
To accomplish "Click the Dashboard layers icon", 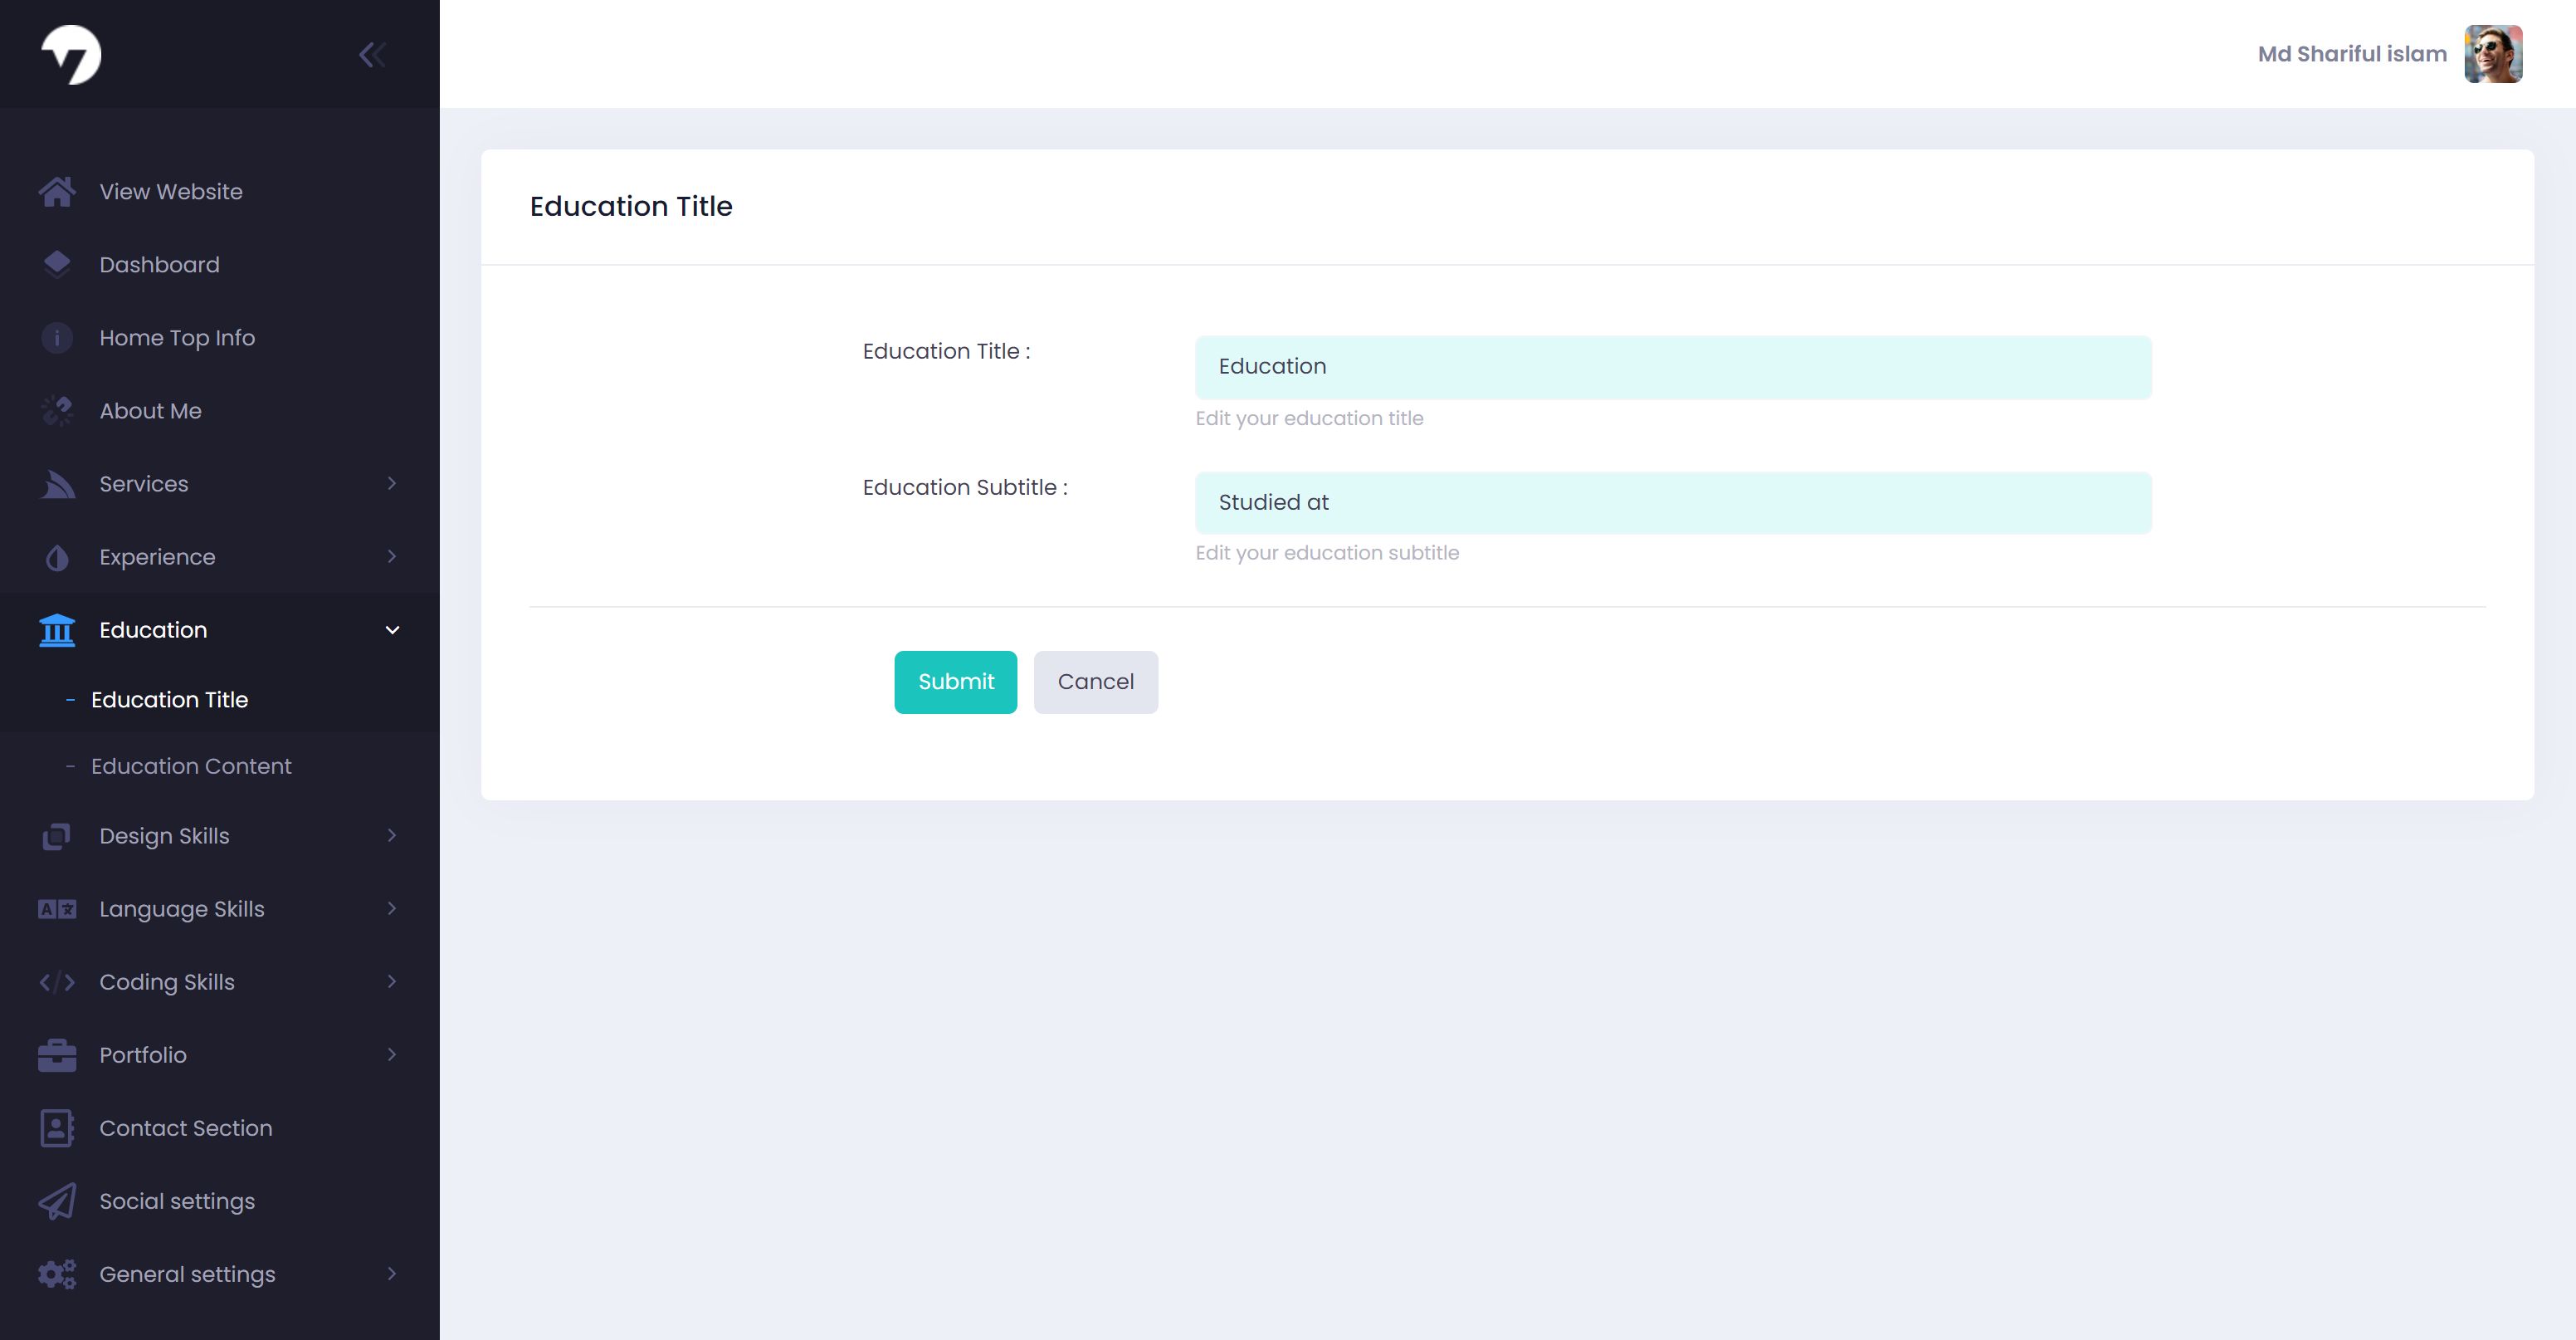I will [57, 264].
